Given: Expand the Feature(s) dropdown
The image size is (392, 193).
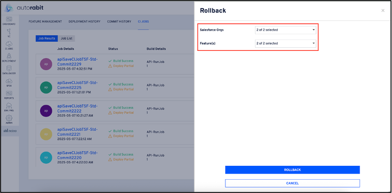Looking at the screenshot, I should click(x=285, y=44).
